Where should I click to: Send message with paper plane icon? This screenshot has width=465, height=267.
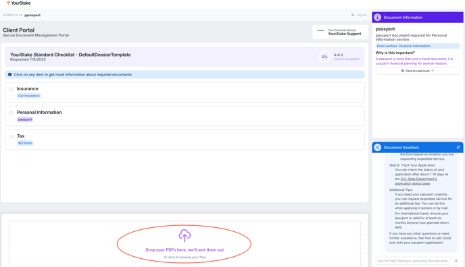coord(456,261)
